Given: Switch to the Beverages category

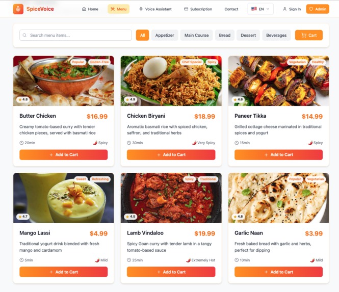Looking at the screenshot, I should coord(276,35).
